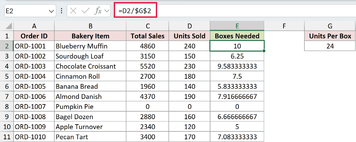Select the Boxes Needed value 7.083333333
Viewport: 356px width, 142px height.
(x=237, y=137)
